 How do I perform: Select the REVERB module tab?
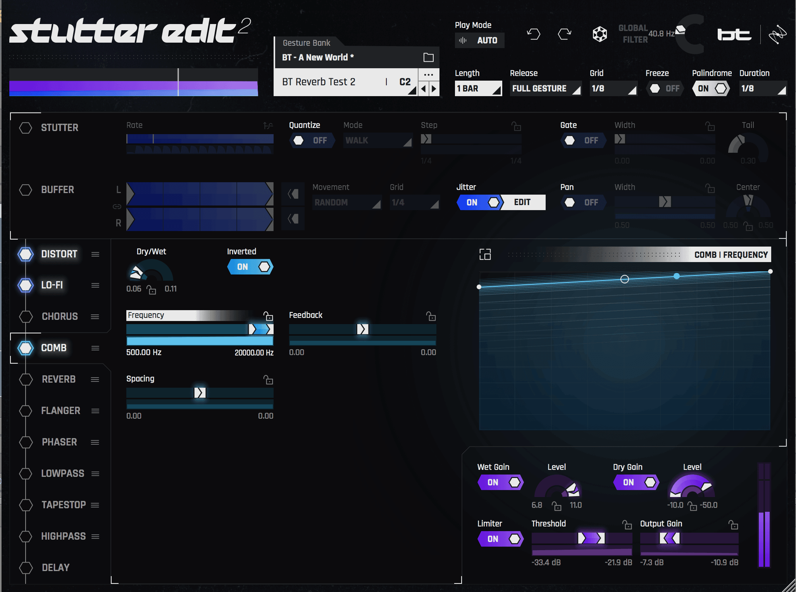tap(59, 380)
